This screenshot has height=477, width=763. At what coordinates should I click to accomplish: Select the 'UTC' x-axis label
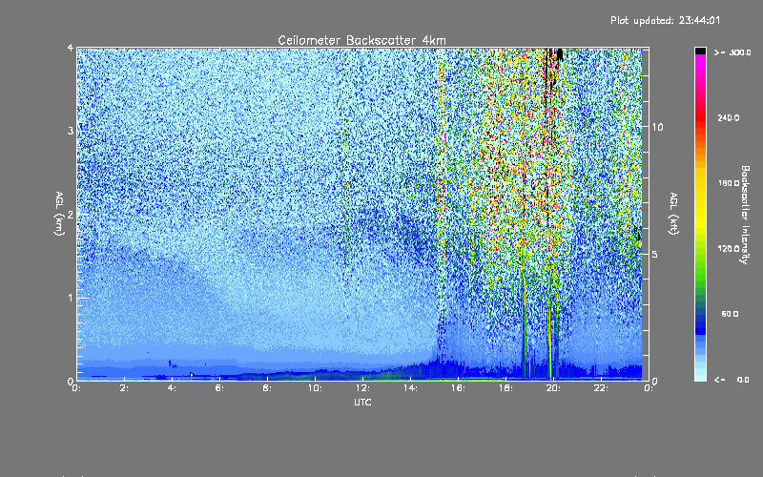click(362, 402)
